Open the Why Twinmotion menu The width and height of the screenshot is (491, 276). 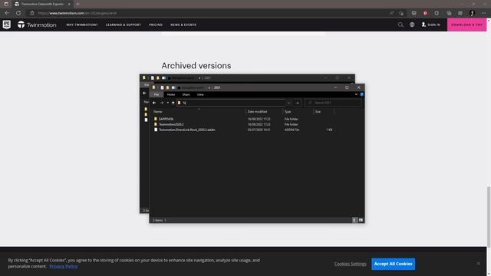[82, 25]
